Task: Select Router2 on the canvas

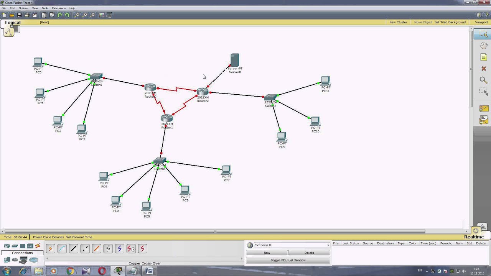Action: [x=203, y=92]
